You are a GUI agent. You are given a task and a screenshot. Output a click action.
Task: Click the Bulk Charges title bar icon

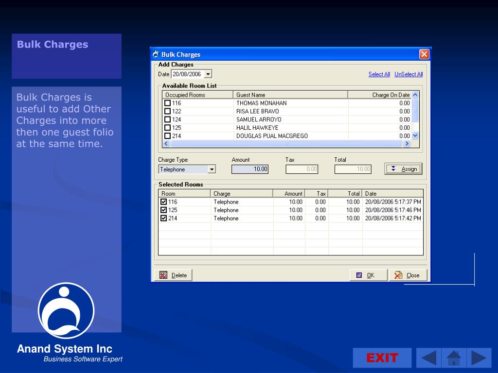(x=156, y=54)
